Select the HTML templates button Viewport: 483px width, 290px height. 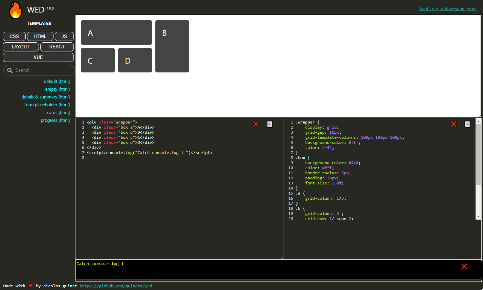(x=40, y=36)
